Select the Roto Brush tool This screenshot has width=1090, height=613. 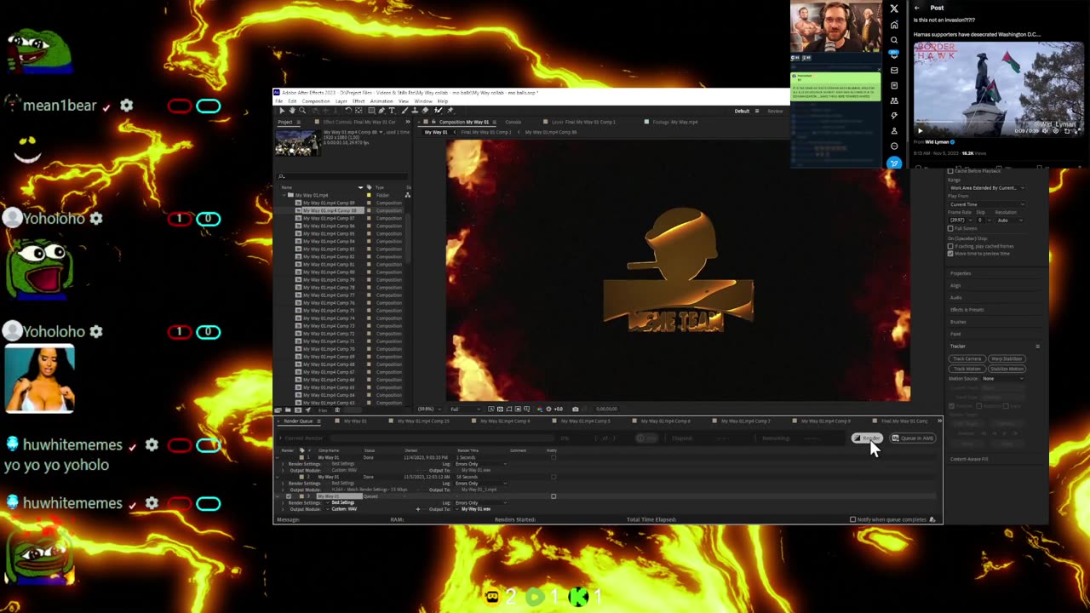[x=438, y=111]
